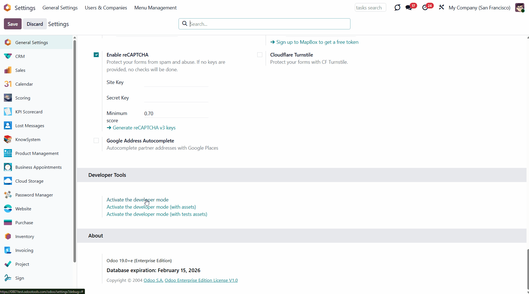The image size is (529, 294).
Task: Open the Menu Management menu
Action: coord(155,8)
